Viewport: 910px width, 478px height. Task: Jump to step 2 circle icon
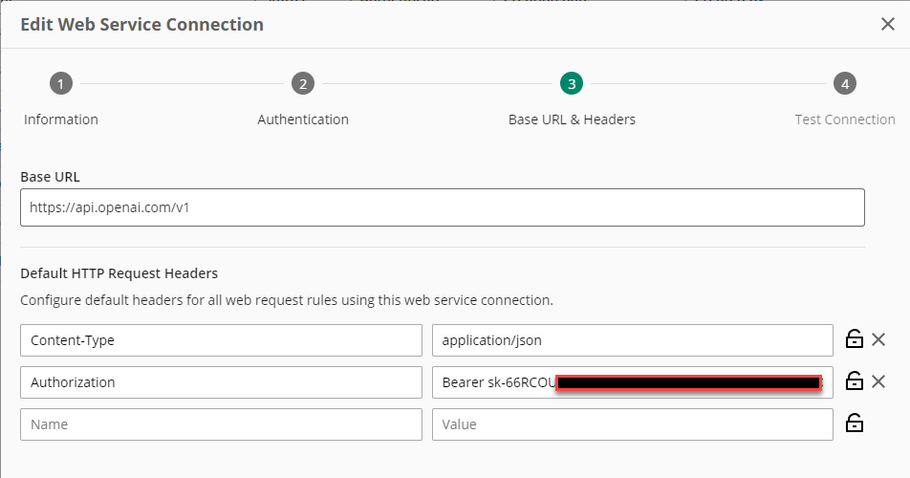[x=303, y=84]
